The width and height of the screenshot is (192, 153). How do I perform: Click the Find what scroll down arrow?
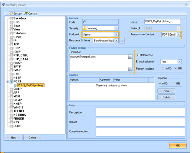(x=130, y=69)
